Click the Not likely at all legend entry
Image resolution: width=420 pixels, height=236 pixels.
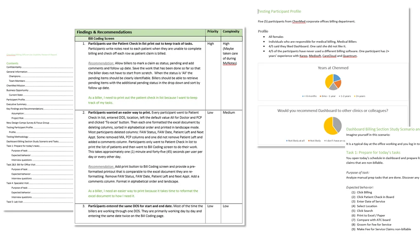[x=296, y=141]
